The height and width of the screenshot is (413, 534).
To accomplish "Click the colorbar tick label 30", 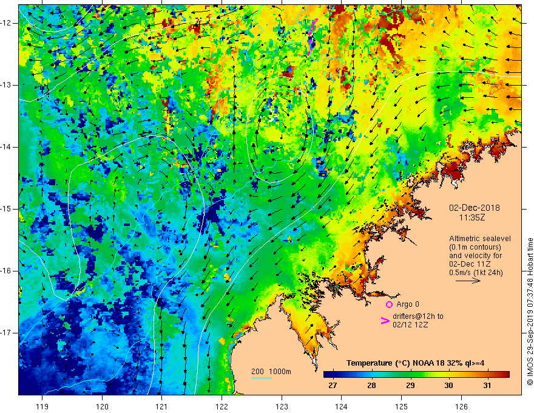I will [449, 386].
